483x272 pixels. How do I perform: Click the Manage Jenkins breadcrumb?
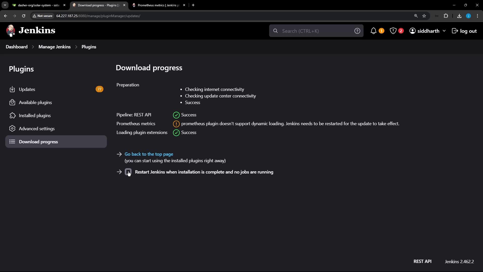pos(54,47)
